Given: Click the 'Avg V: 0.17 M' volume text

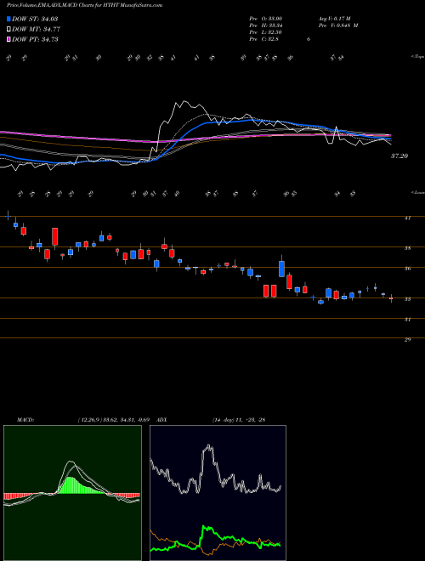Looking at the screenshot, I should (x=335, y=19).
